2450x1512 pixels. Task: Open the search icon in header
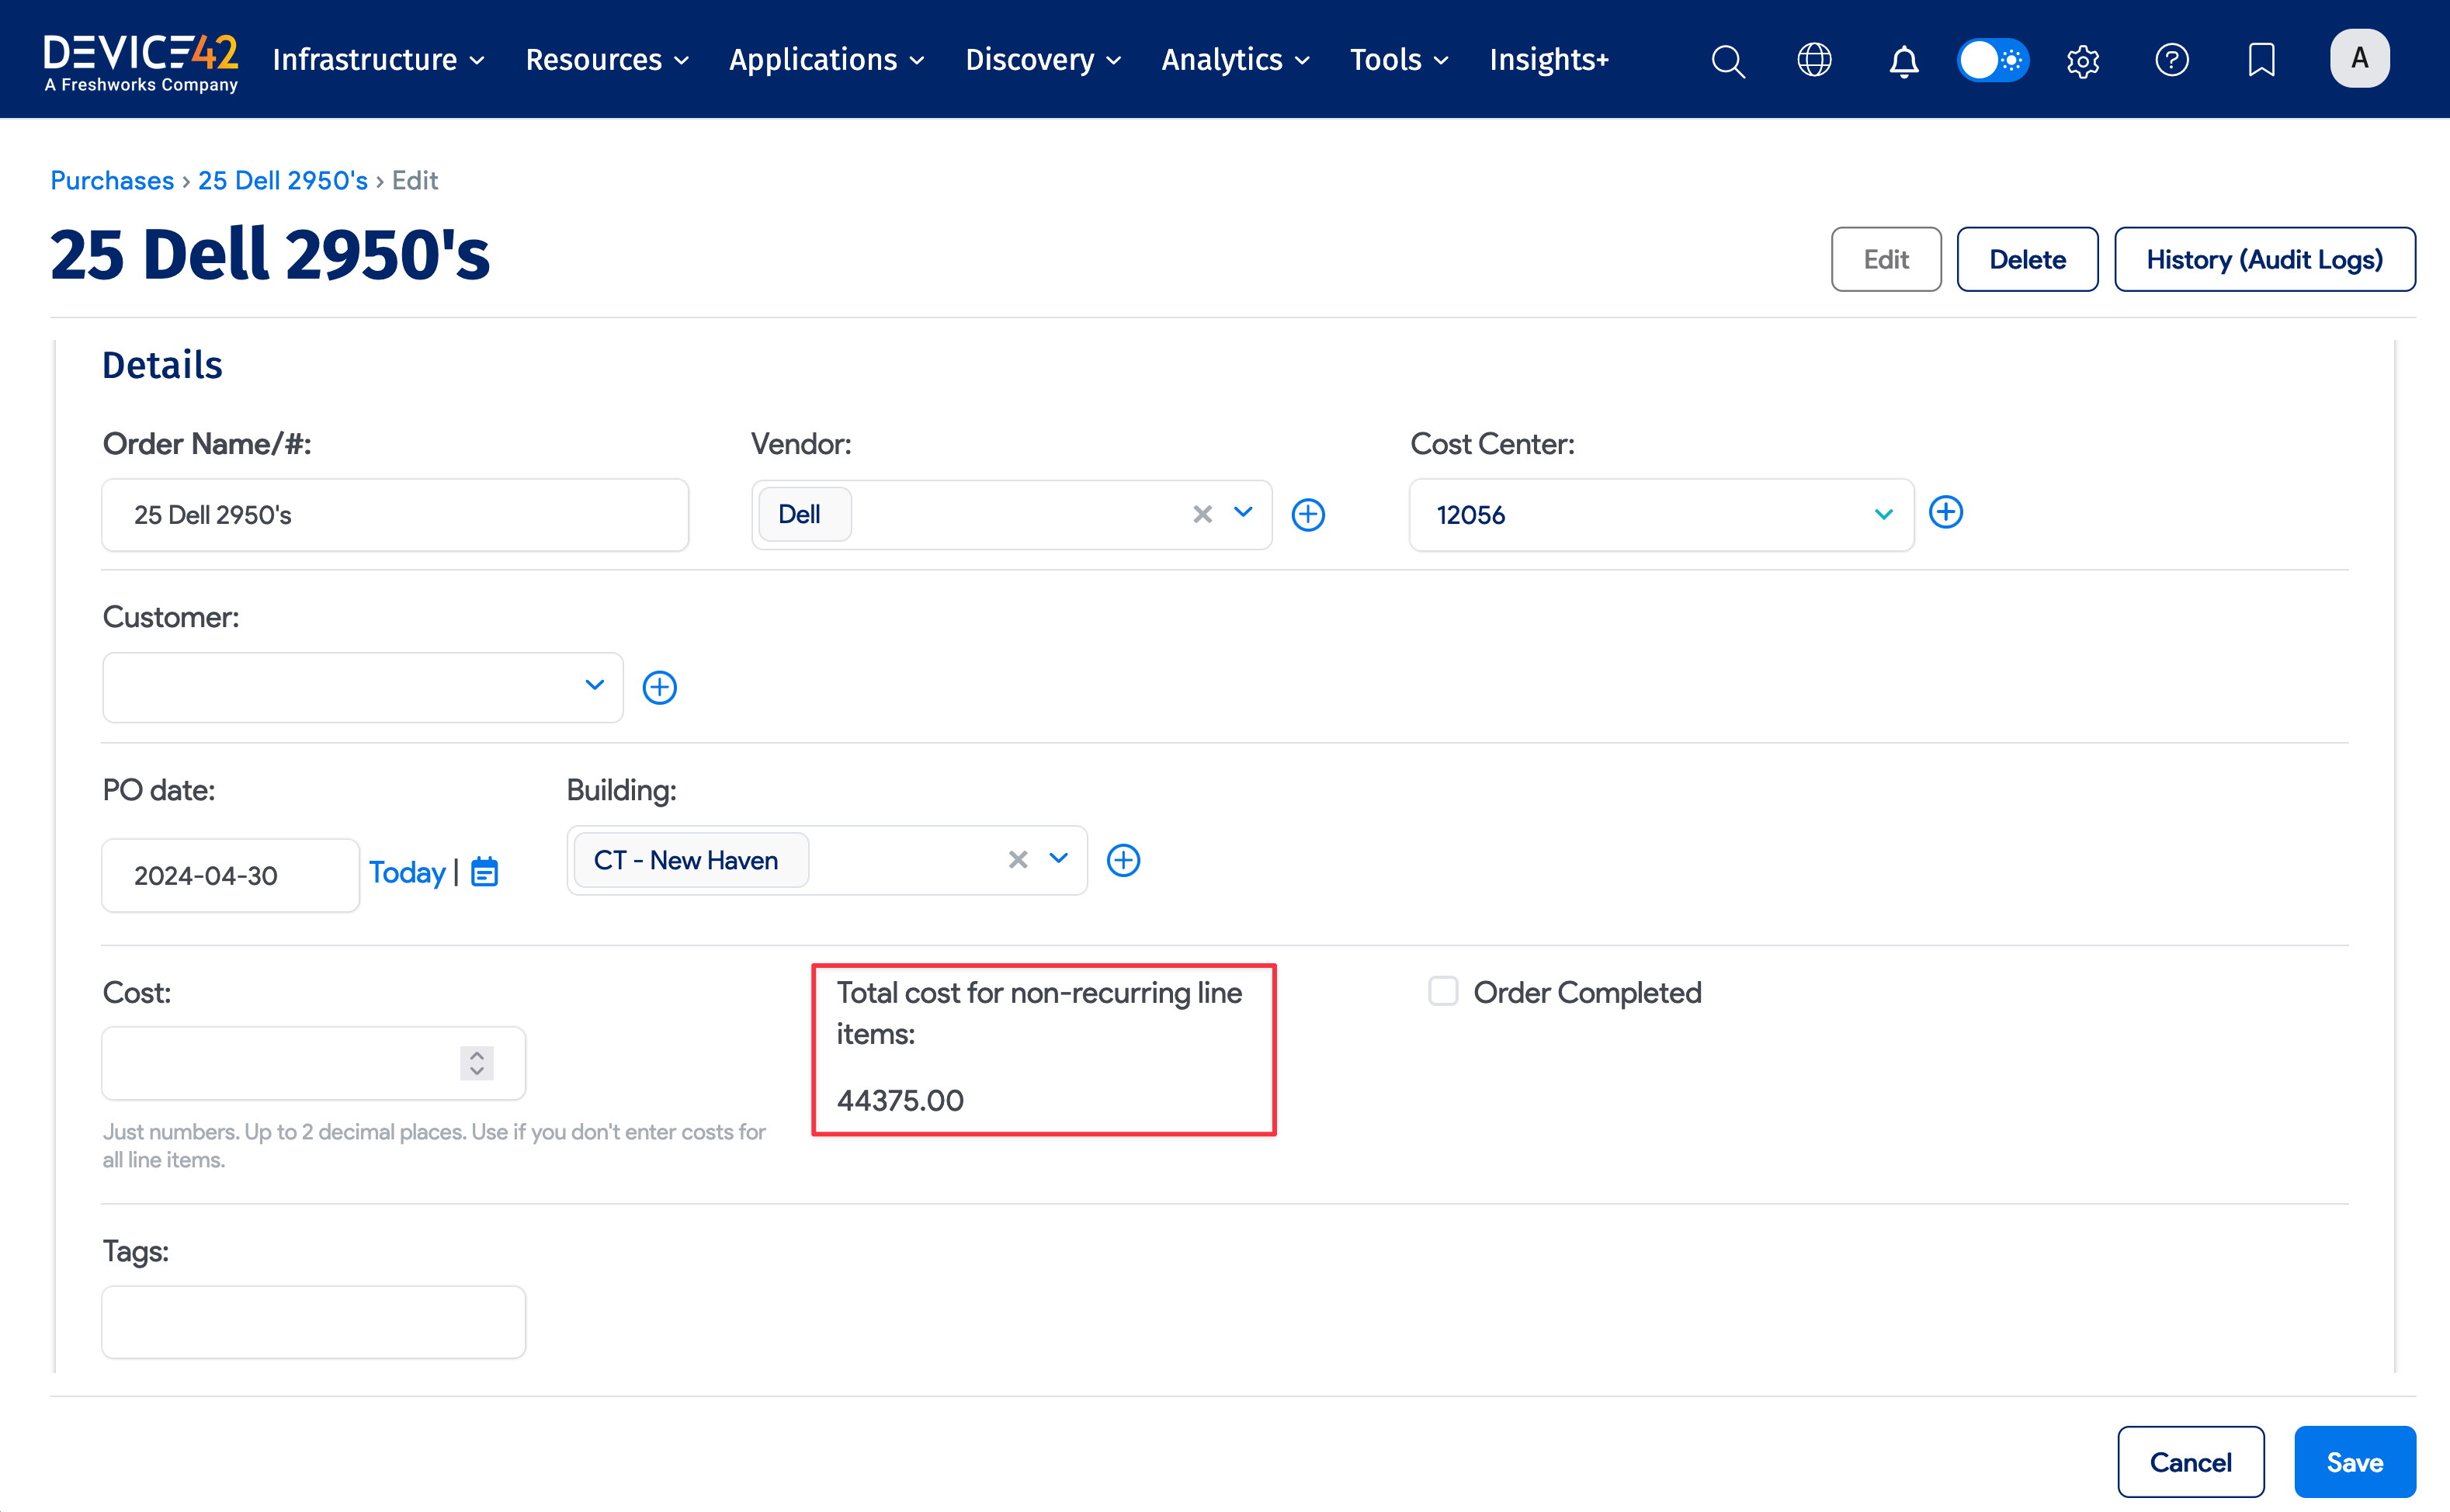(1727, 61)
